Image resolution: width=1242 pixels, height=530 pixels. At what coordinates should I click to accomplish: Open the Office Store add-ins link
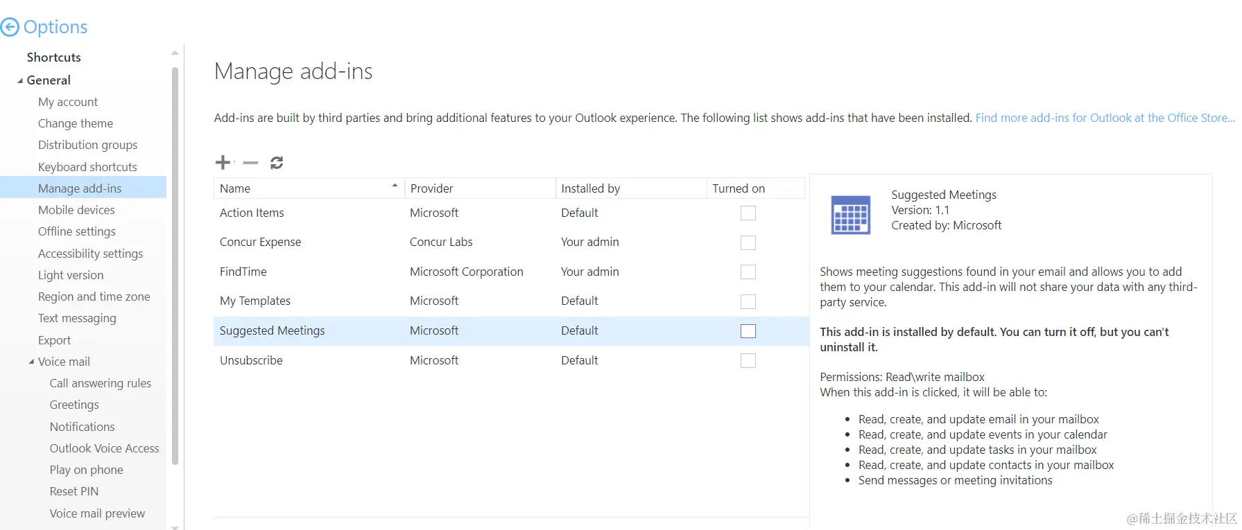(x=1105, y=118)
